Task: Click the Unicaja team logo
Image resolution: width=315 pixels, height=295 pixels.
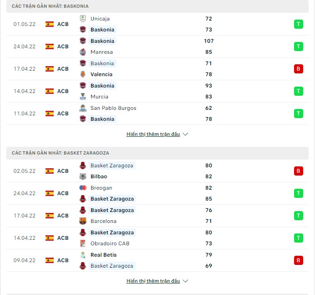Action: click(83, 19)
